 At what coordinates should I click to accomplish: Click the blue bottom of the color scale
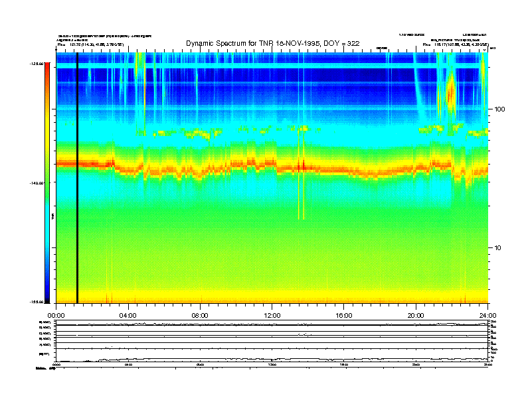[46, 292]
